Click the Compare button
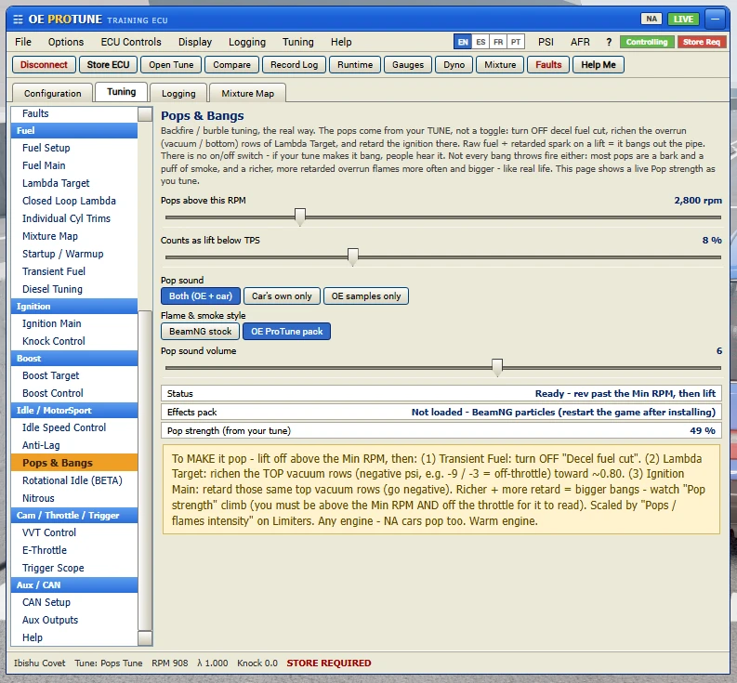 (x=231, y=64)
